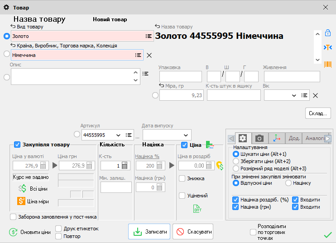Expand the Вік dropdown

[294, 95]
